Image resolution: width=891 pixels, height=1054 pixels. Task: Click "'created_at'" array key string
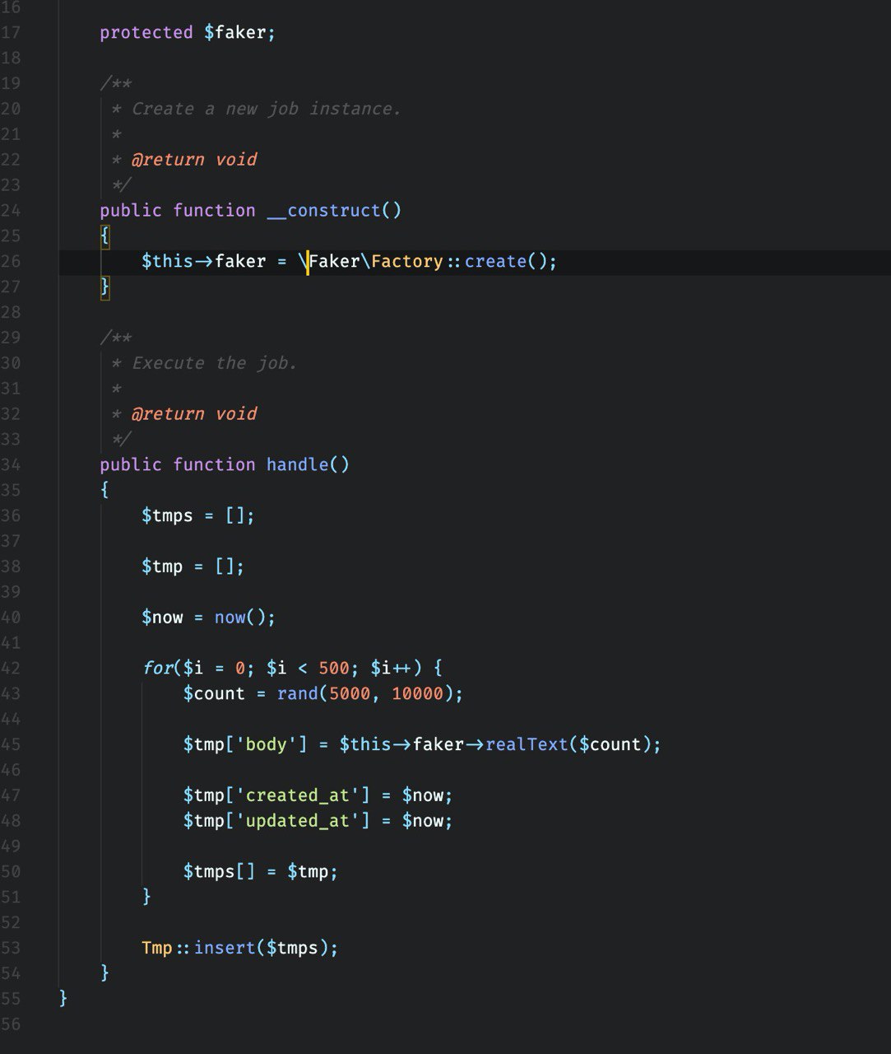(x=298, y=795)
